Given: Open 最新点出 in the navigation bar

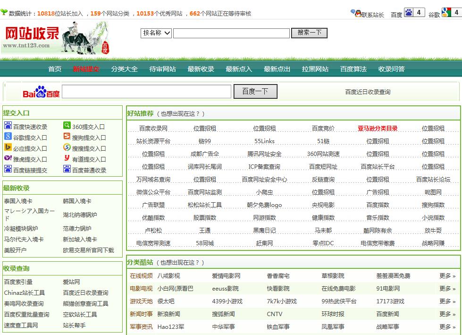Looking at the screenshot, I should [277, 69].
